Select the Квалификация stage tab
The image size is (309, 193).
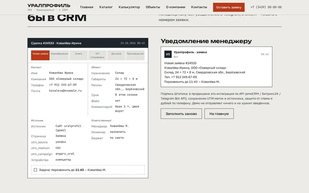pyautogui.click(x=59, y=55)
